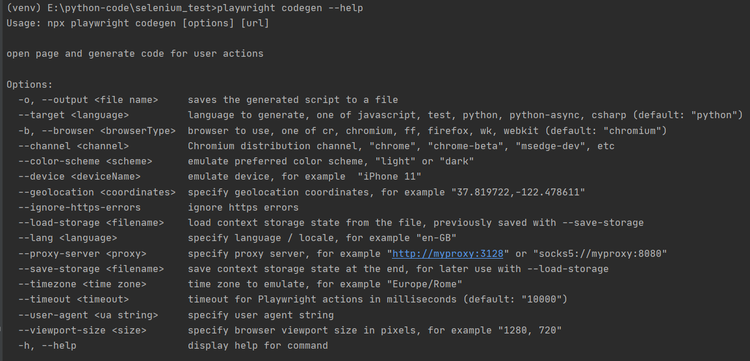Click the '--save-storage <filename>' option text
This screenshot has height=361, width=750.
pyautogui.click(x=91, y=269)
